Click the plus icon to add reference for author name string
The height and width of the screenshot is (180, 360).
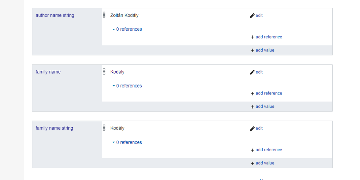[252, 37]
